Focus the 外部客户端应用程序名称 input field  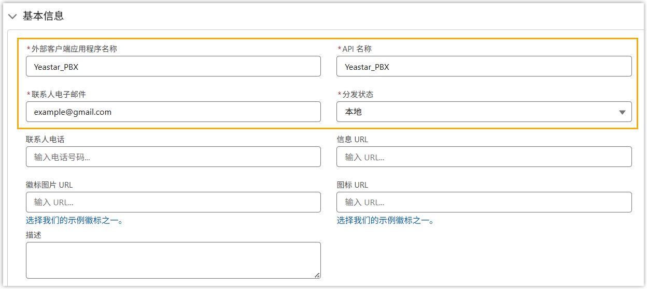pyautogui.click(x=173, y=67)
